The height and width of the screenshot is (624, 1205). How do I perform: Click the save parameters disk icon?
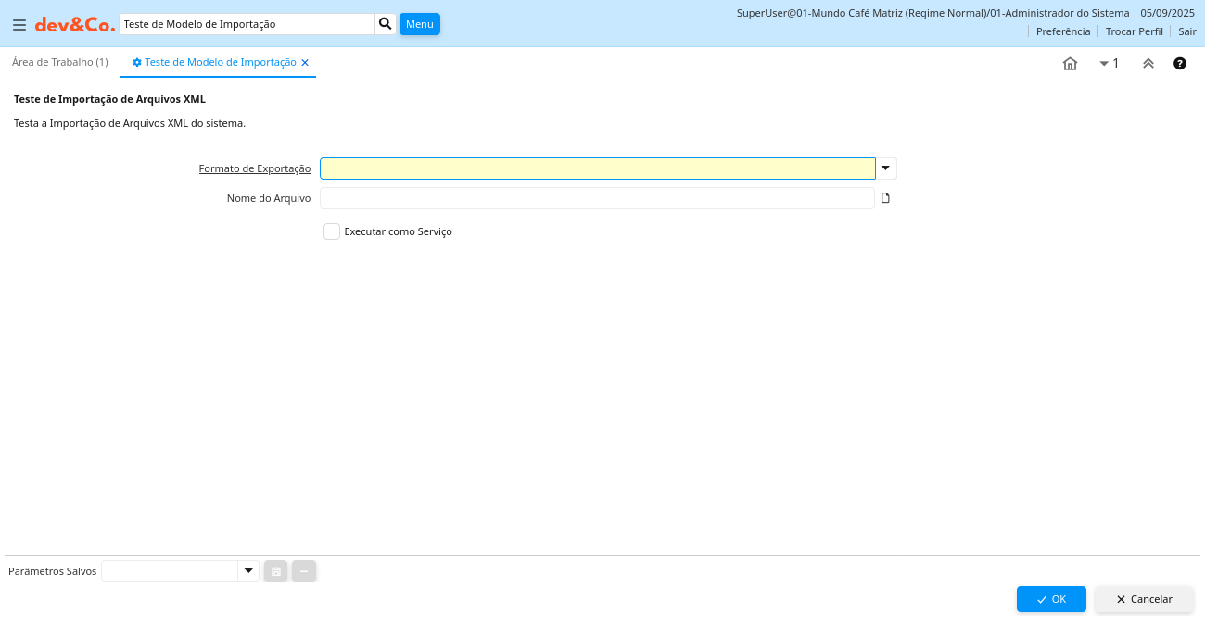[275, 571]
